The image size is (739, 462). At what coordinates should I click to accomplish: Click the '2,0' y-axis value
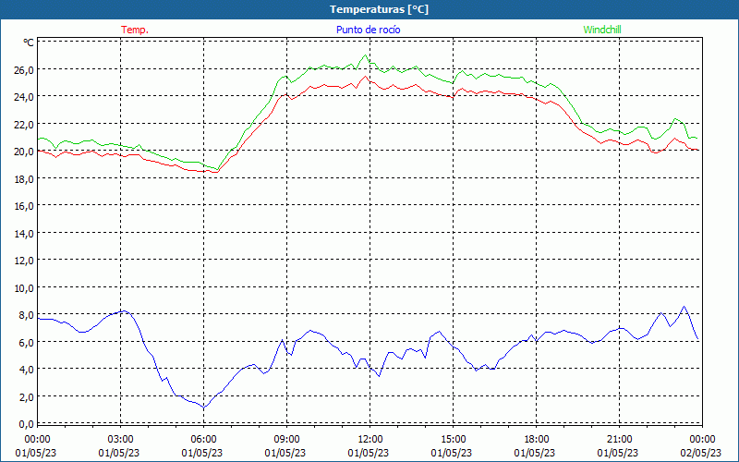point(26,396)
